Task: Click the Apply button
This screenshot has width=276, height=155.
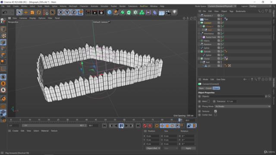Action: tap(188, 148)
